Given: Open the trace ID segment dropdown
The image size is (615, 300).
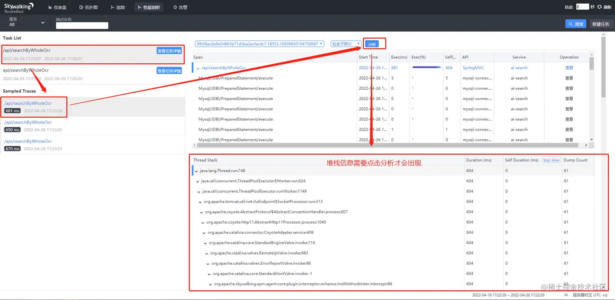Looking at the screenshot, I should coord(260,44).
